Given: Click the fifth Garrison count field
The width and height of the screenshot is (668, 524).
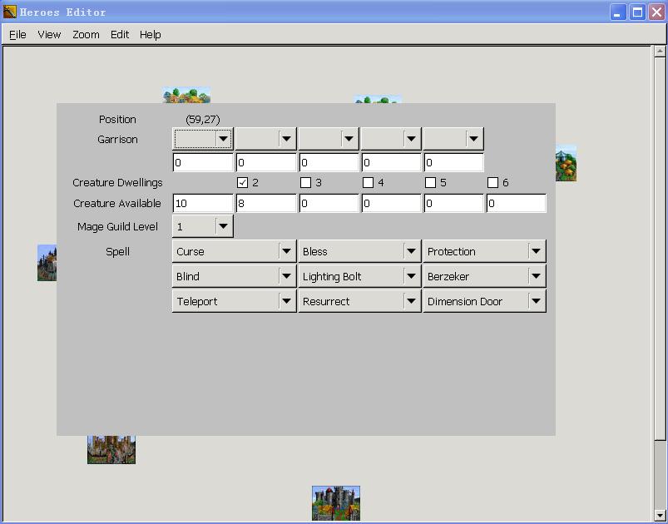Looking at the screenshot, I should pyautogui.click(x=453, y=163).
